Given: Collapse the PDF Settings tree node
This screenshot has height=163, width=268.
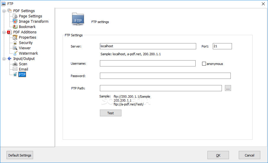Looking at the screenshot, I should tap(4, 11).
